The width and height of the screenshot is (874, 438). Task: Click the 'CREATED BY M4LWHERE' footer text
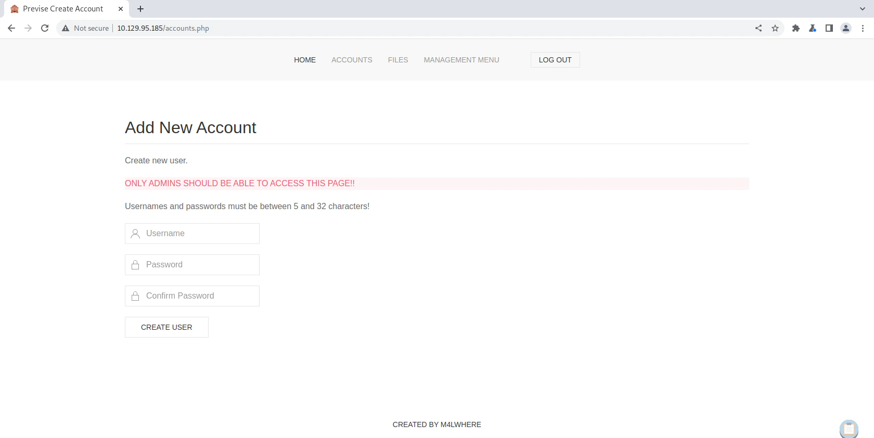437,424
